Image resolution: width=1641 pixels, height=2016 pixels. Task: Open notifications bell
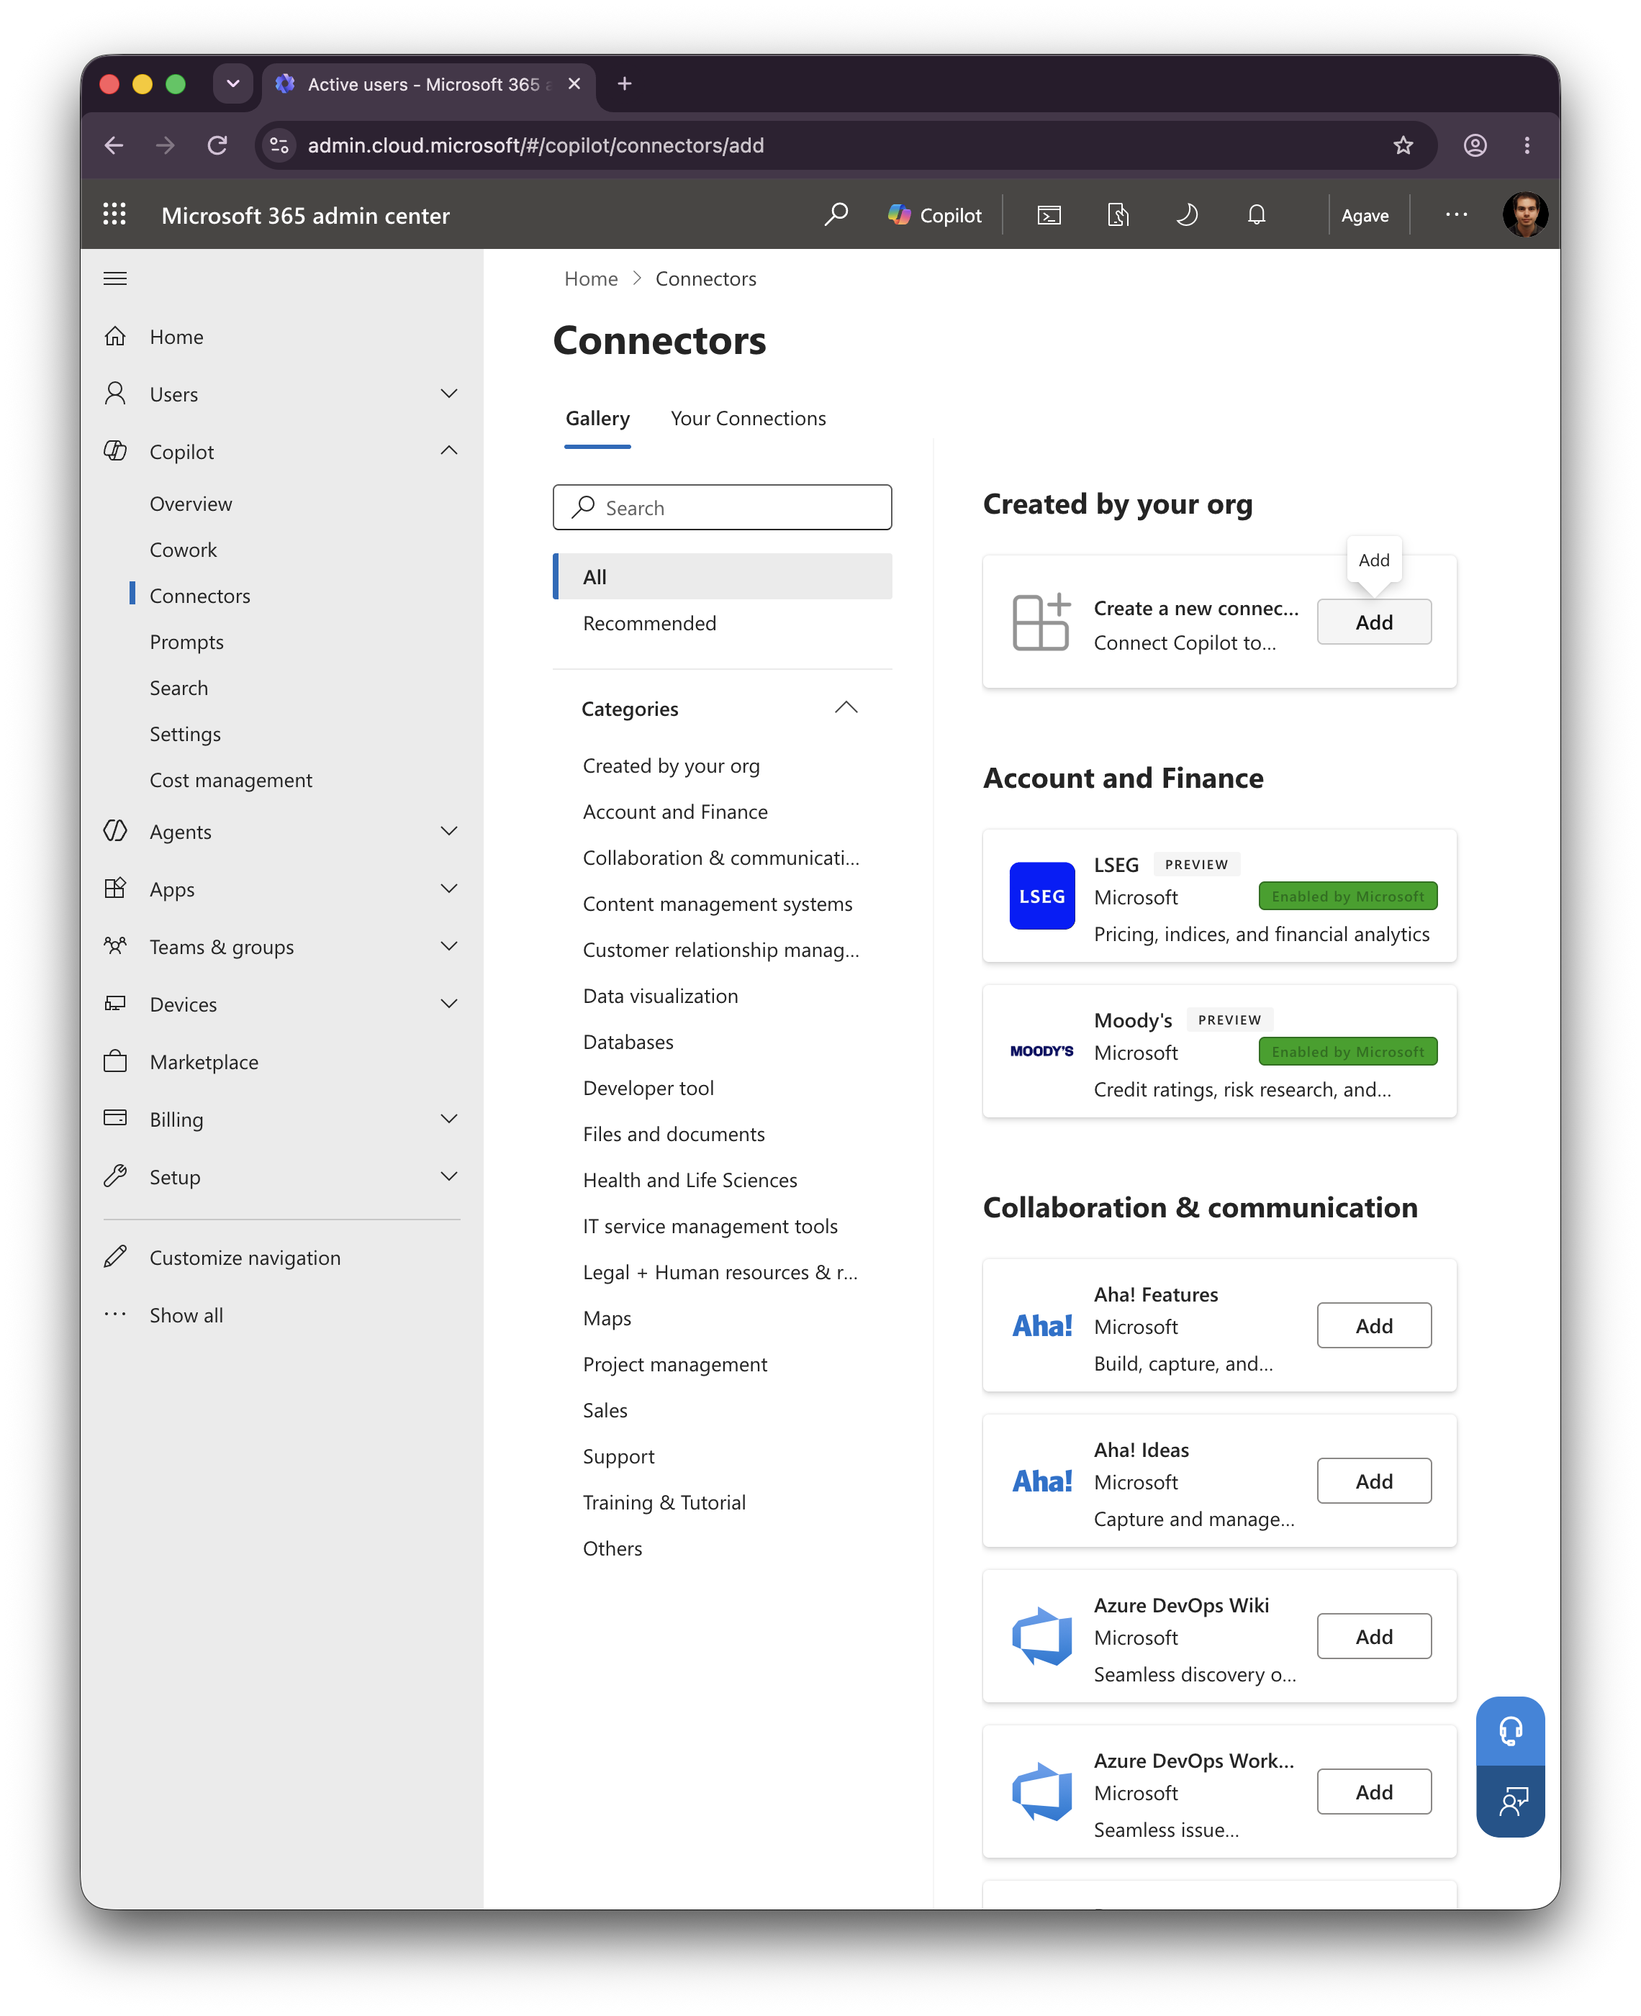point(1255,214)
